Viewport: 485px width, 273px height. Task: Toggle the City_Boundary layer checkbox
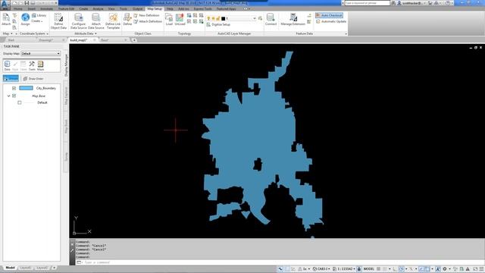click(14, 88)
